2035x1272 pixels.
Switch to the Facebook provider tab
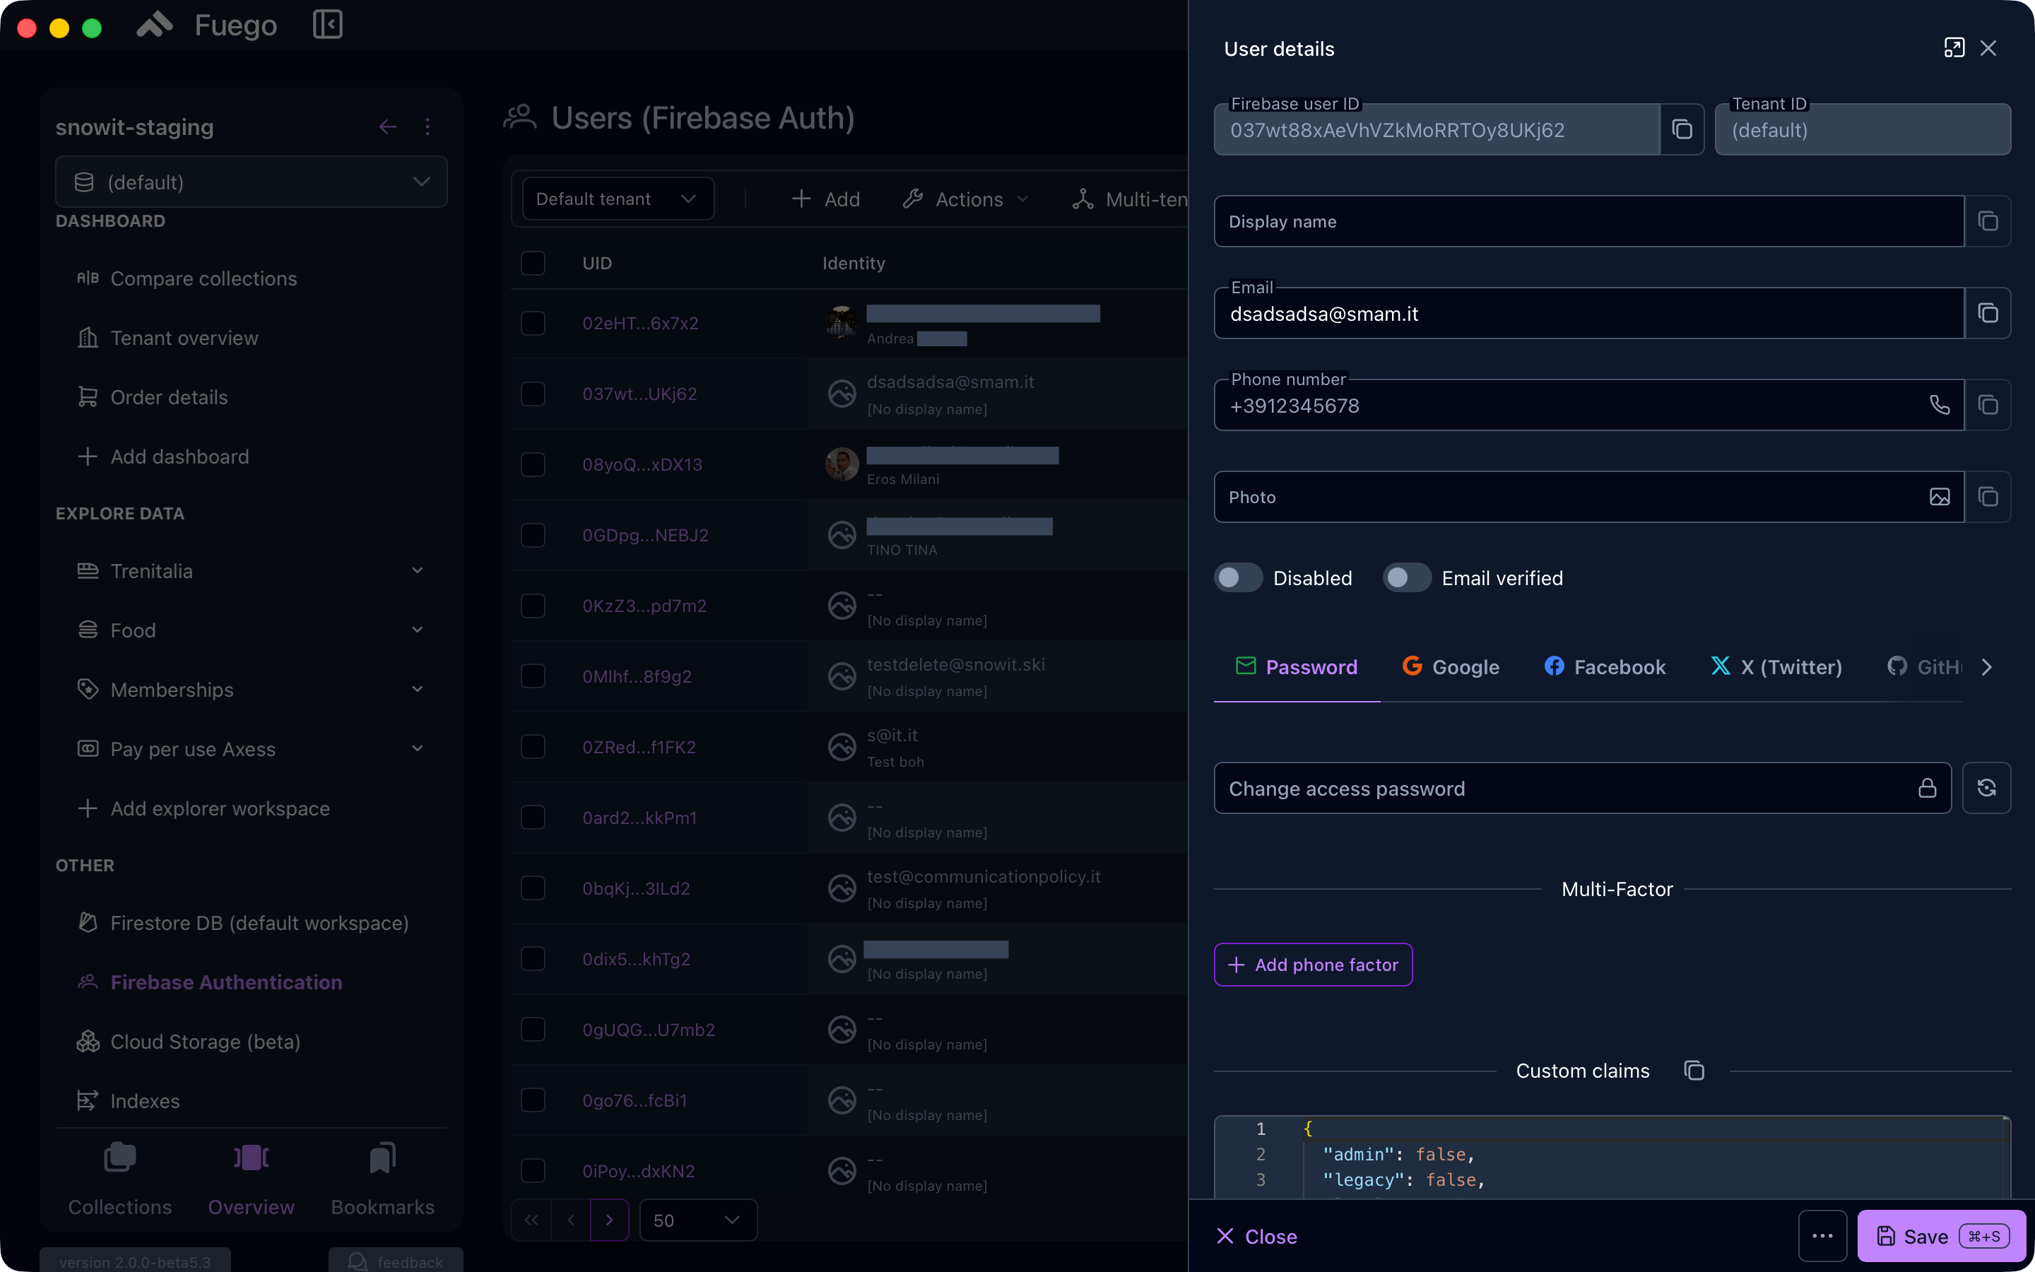(x=1605, y=667)
